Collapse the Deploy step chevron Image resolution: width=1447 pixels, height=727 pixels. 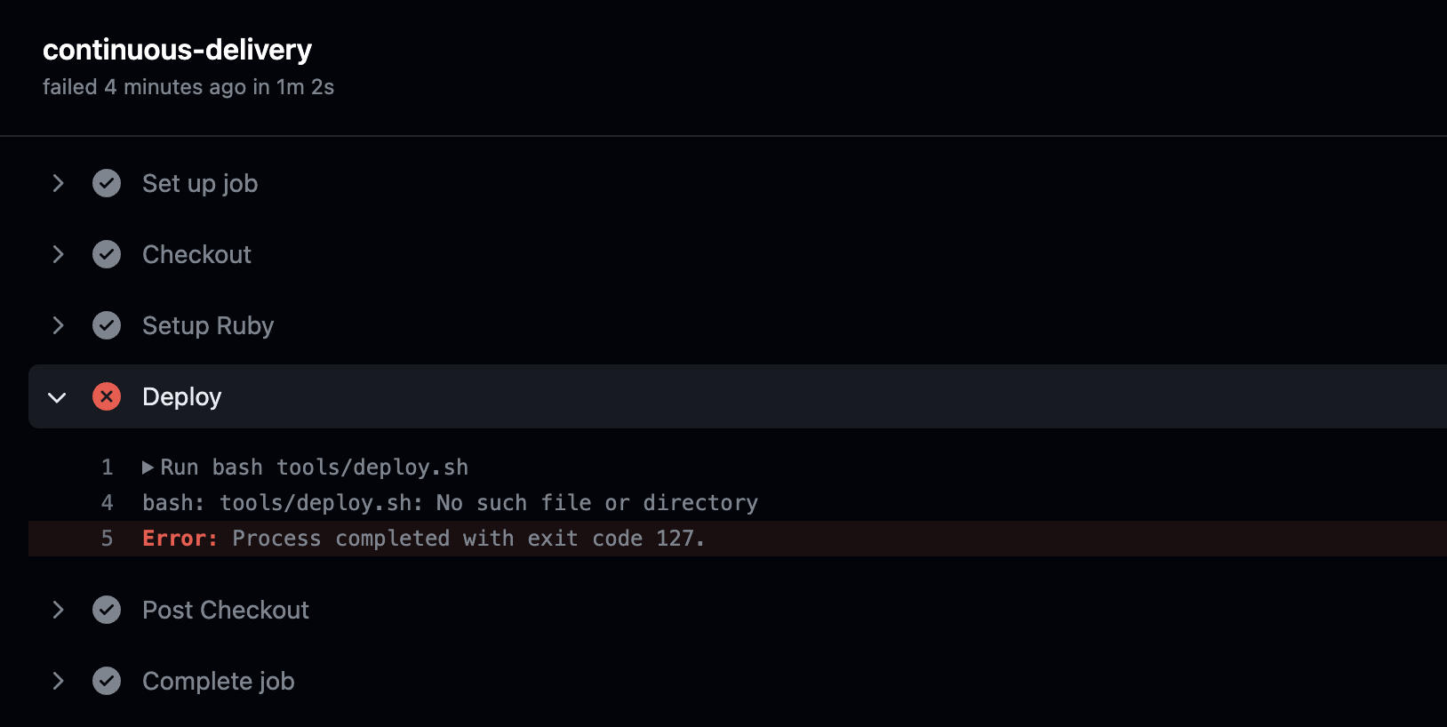pyautogui.click(x=58, y=397)
